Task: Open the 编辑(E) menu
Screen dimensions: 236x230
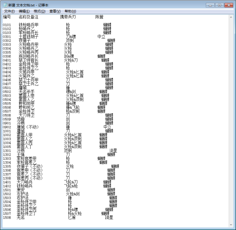Action: [x=24, y=11]
